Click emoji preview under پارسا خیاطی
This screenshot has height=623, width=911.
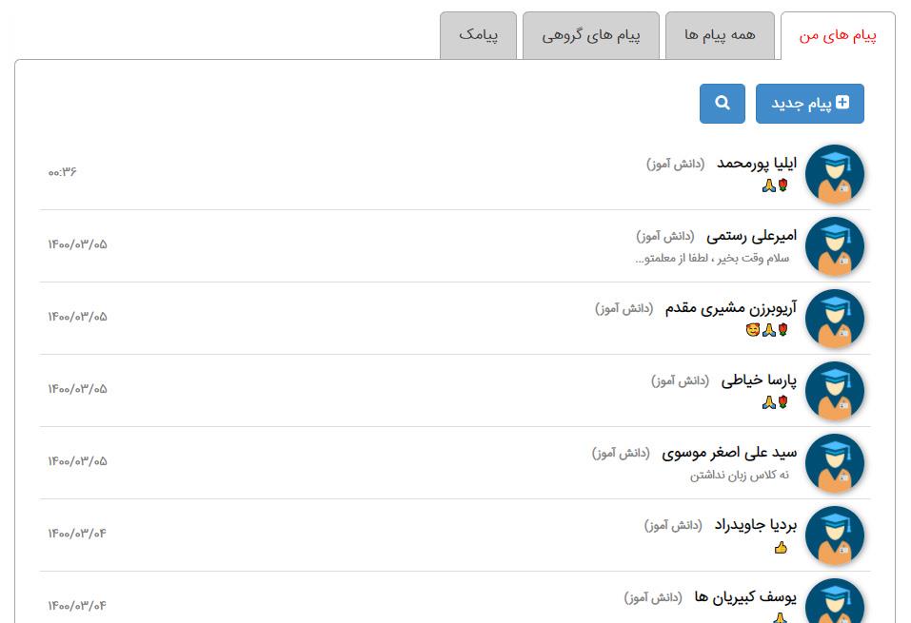(x=776, y=402)
